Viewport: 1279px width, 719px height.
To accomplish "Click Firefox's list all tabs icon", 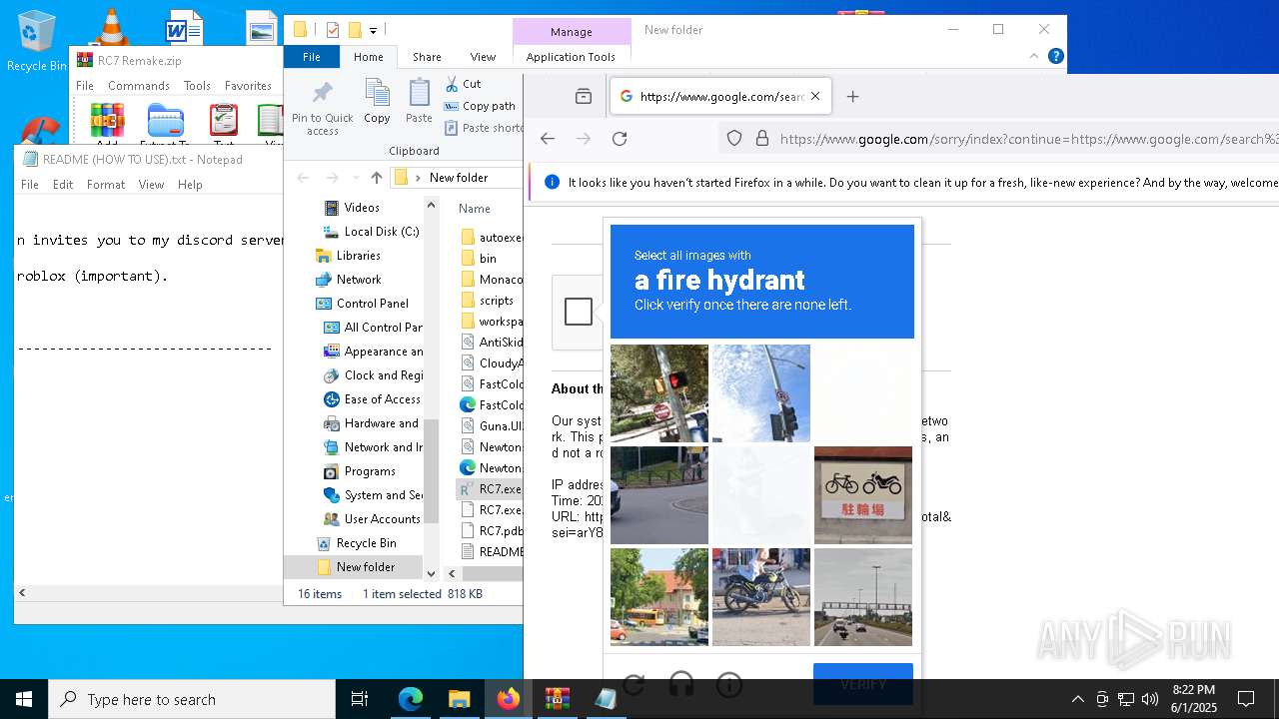I will pos(584,97).
